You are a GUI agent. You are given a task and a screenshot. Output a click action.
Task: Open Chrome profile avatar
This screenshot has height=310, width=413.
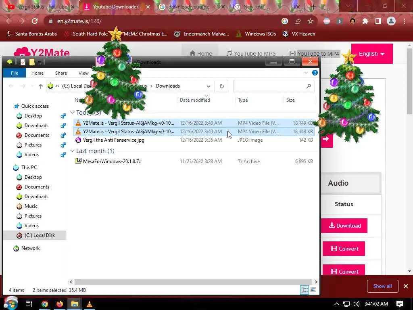click(x=391, y=21)
